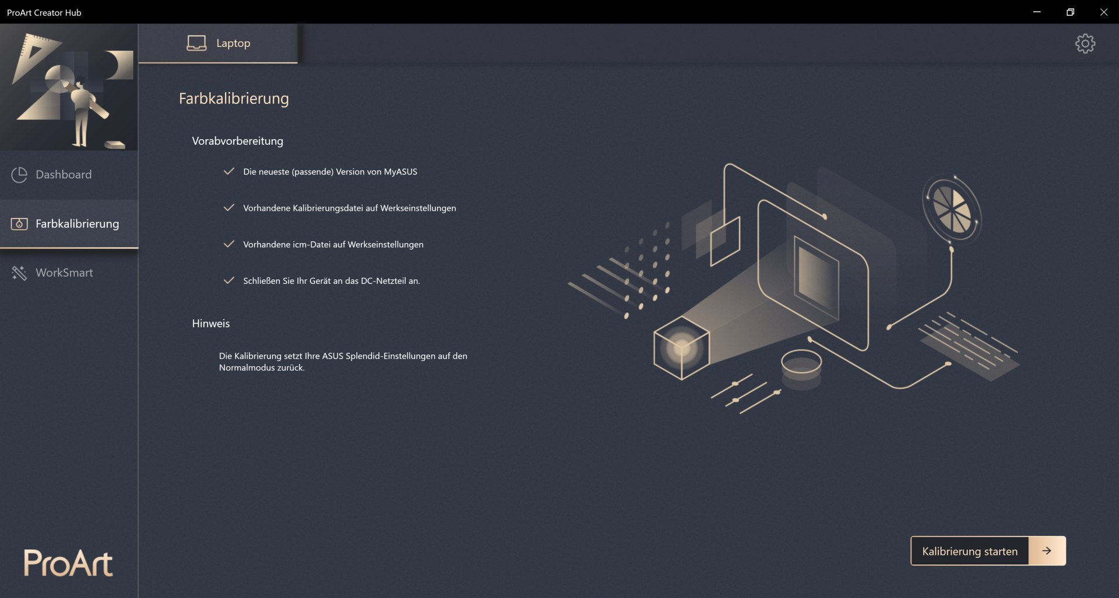Image resolution: width=1119 pixels, height=598 pixels.
Task: Switch to the Laptop tab
Action: coord(218,43)
